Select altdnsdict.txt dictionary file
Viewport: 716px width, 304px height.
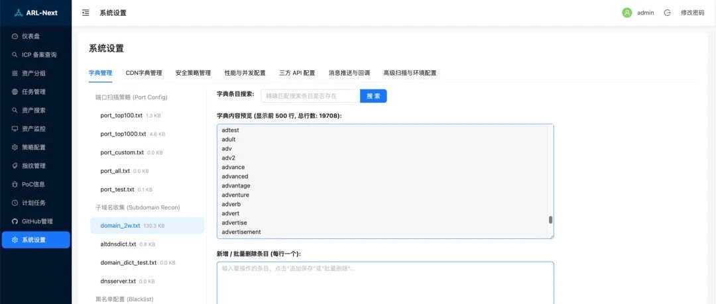click(x=147, y=244)
